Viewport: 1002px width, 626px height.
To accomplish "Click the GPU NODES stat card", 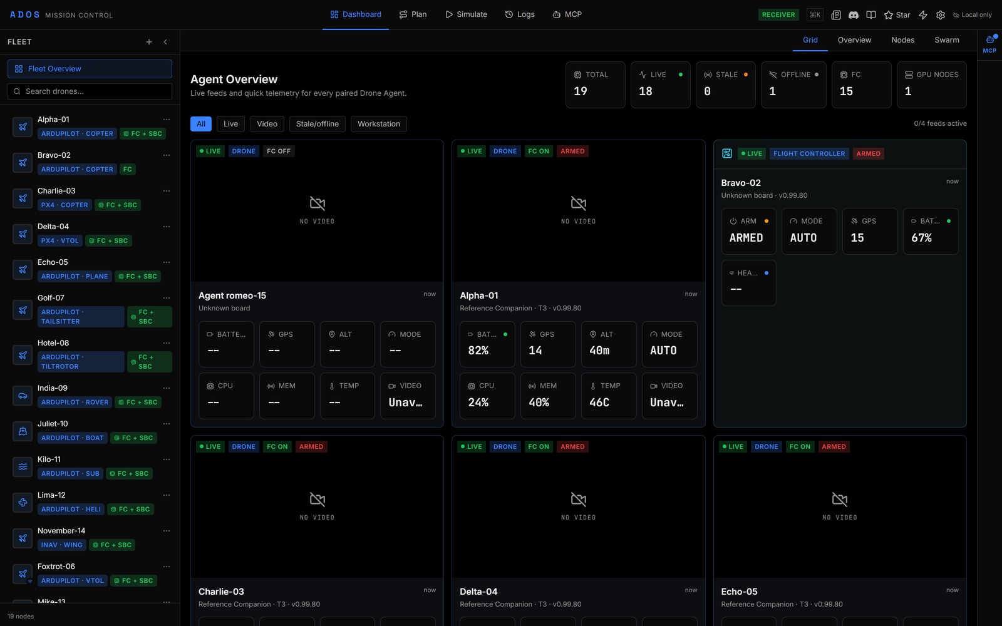I will [932, 85].
